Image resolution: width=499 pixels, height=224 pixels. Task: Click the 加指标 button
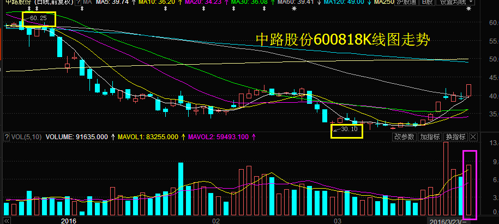tap(430, 137)
